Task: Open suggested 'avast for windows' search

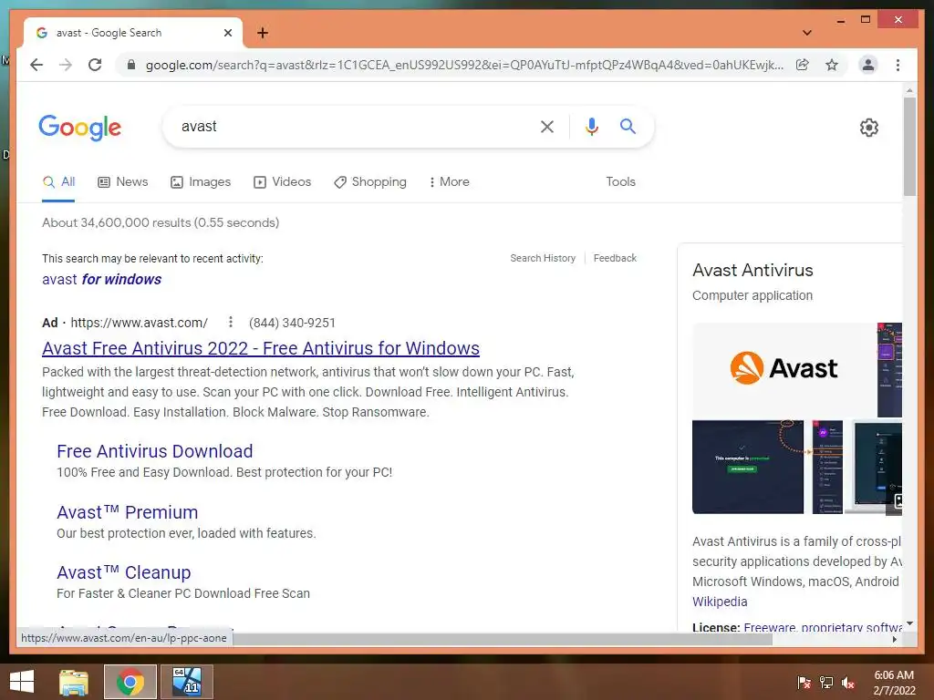Action: pyautogui.click(x=102, y=279)
